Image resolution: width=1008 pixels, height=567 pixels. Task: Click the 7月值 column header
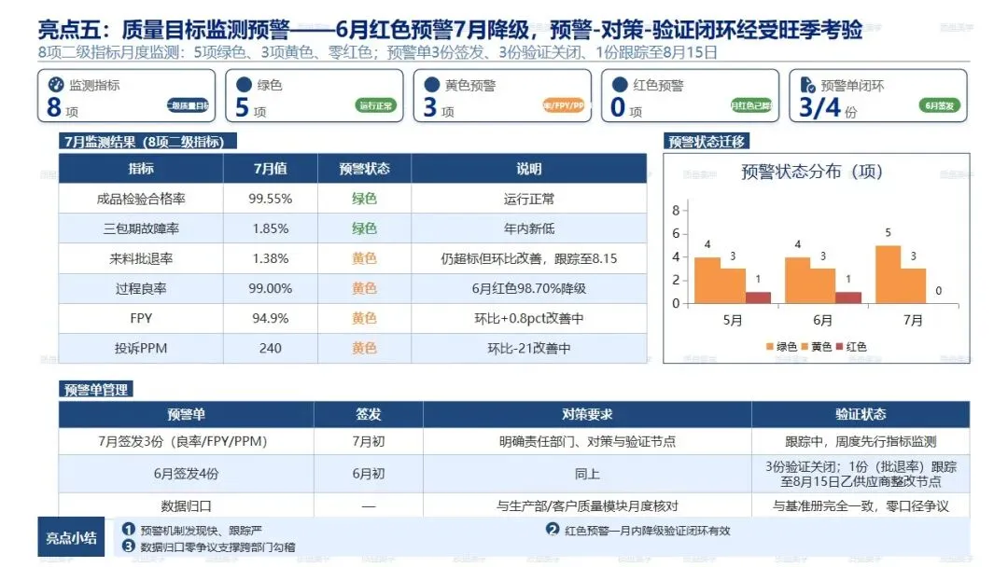pyautogui.click(x=270, y=168)
